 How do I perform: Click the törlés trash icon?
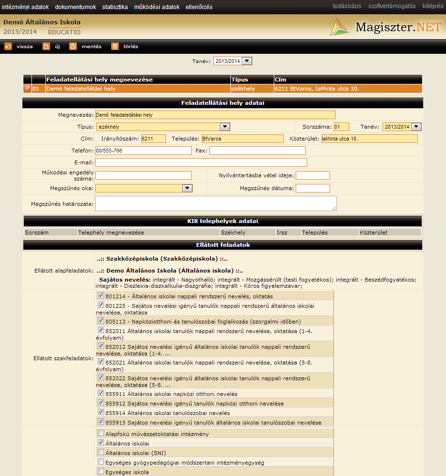115,46
